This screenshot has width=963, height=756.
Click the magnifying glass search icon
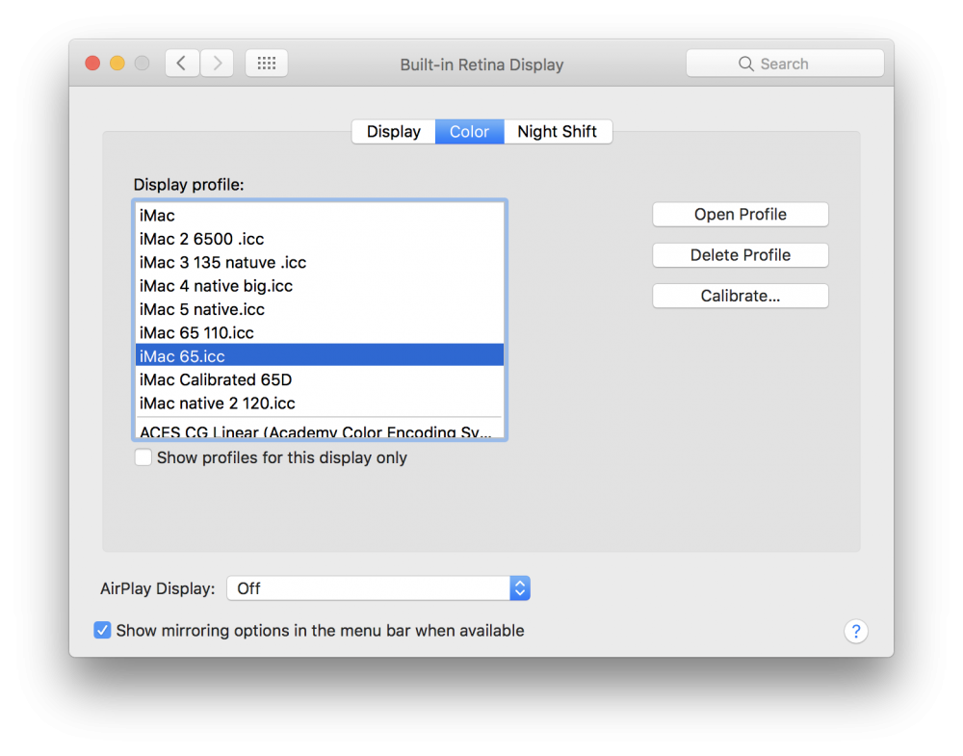point(745,64)
